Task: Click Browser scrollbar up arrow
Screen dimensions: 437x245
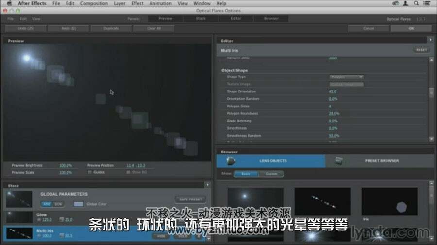Action: pos(431,183)
